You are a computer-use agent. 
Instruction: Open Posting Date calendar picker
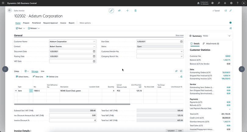click(94, 56)
